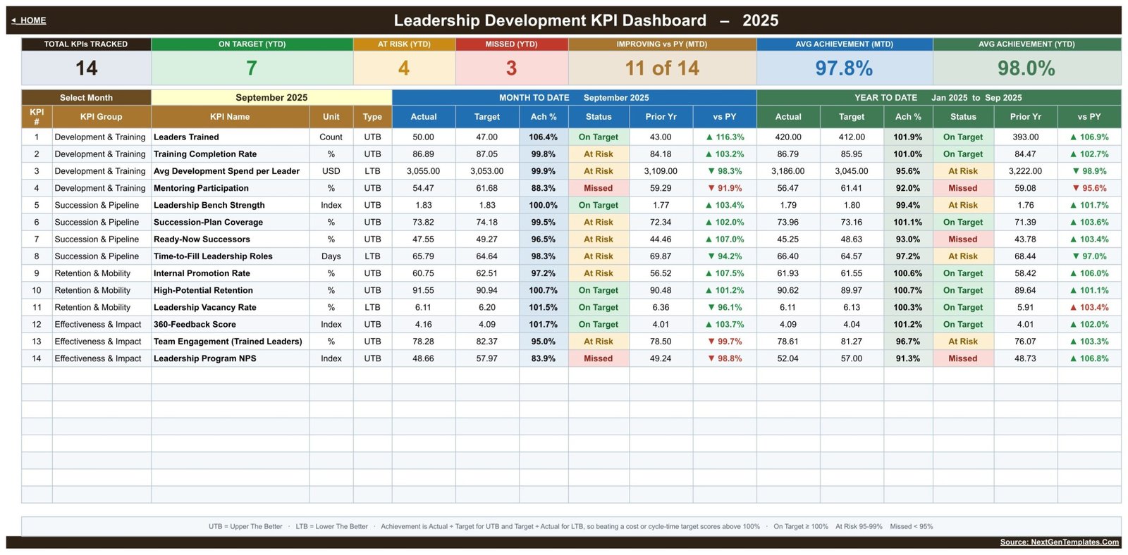Click MTD vs PY 91.9% down indicator
This screenshot has width=1128, height=555.
[725, 188]
